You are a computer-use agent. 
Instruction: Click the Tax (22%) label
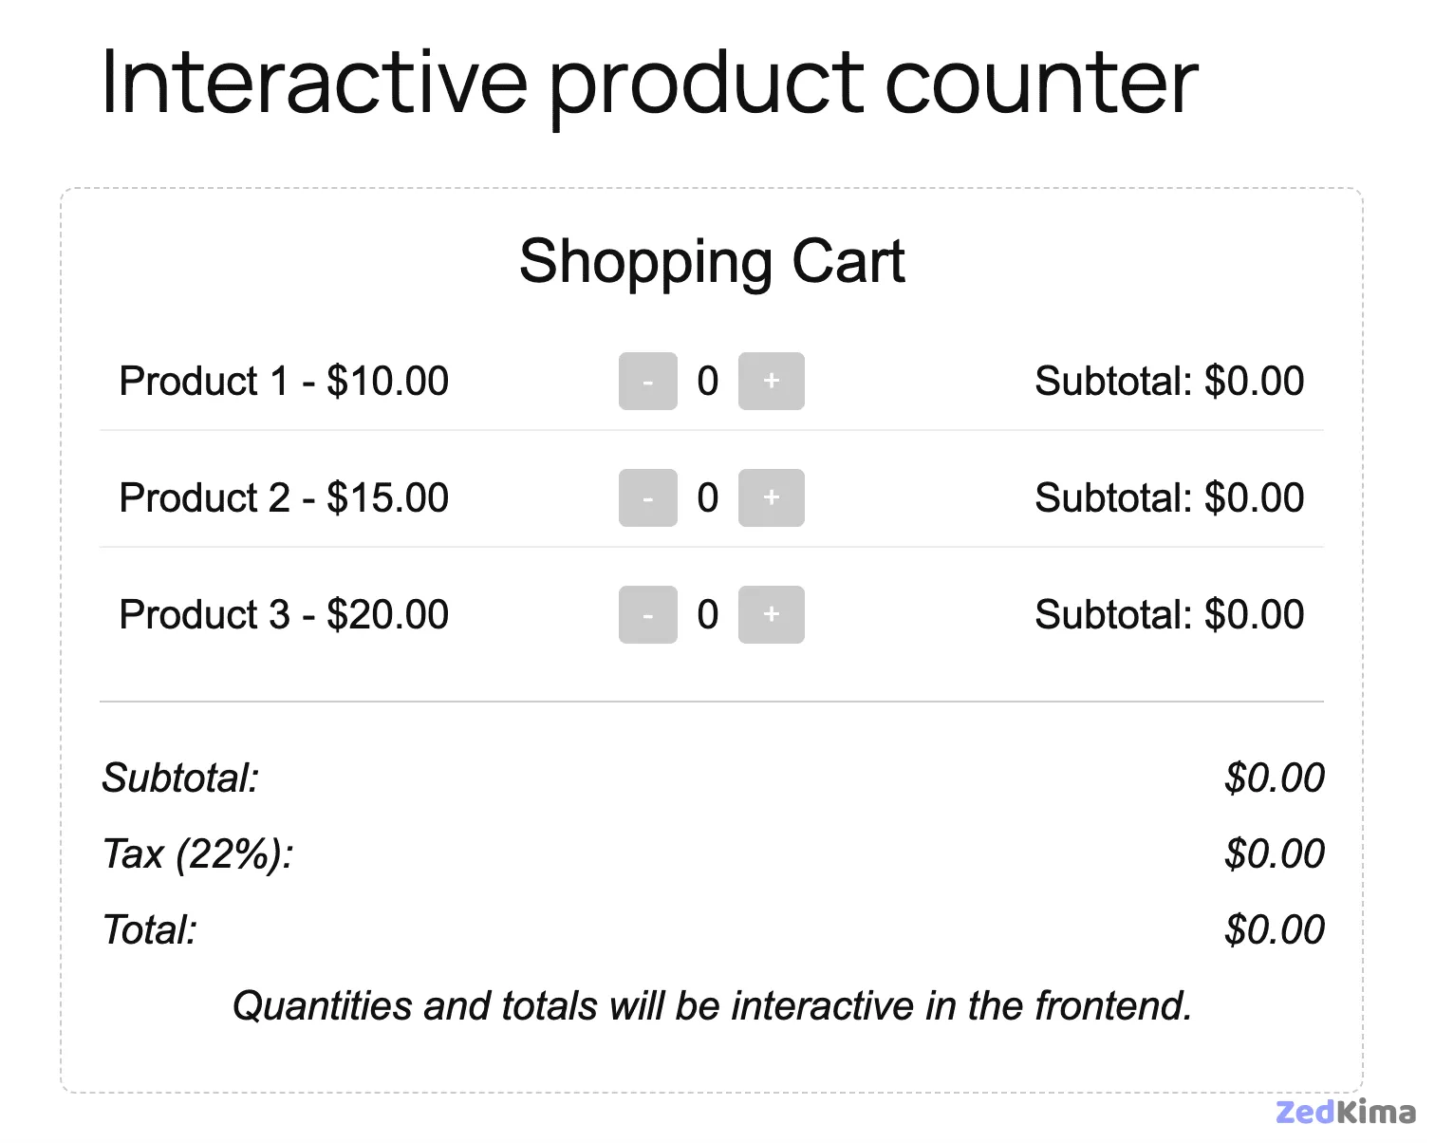click(x=197, y=853)
